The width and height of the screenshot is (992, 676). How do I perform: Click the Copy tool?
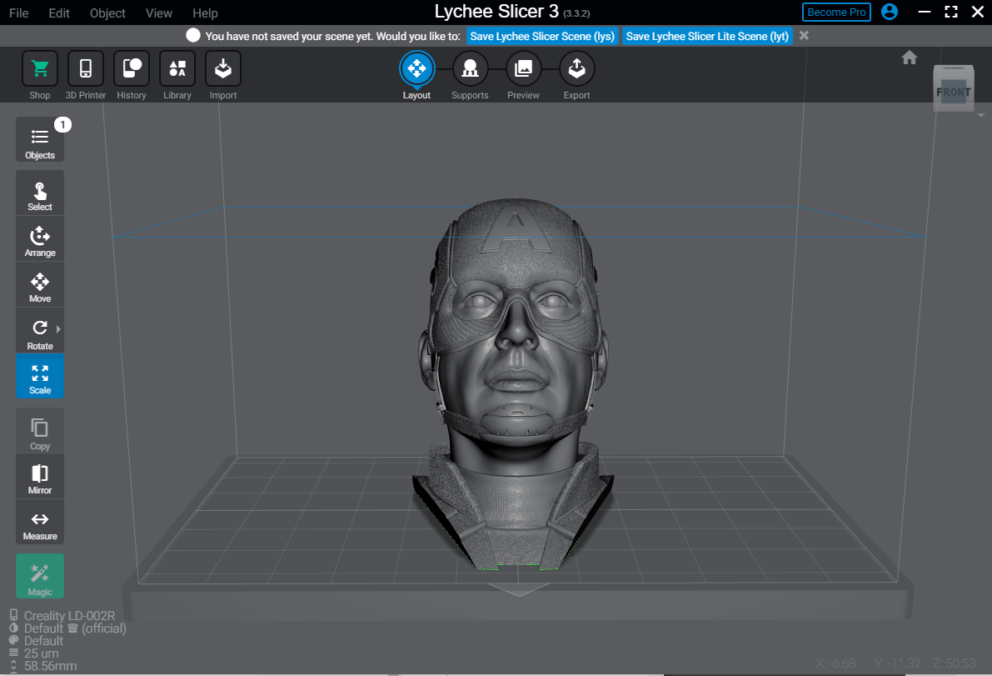[40, 431]
